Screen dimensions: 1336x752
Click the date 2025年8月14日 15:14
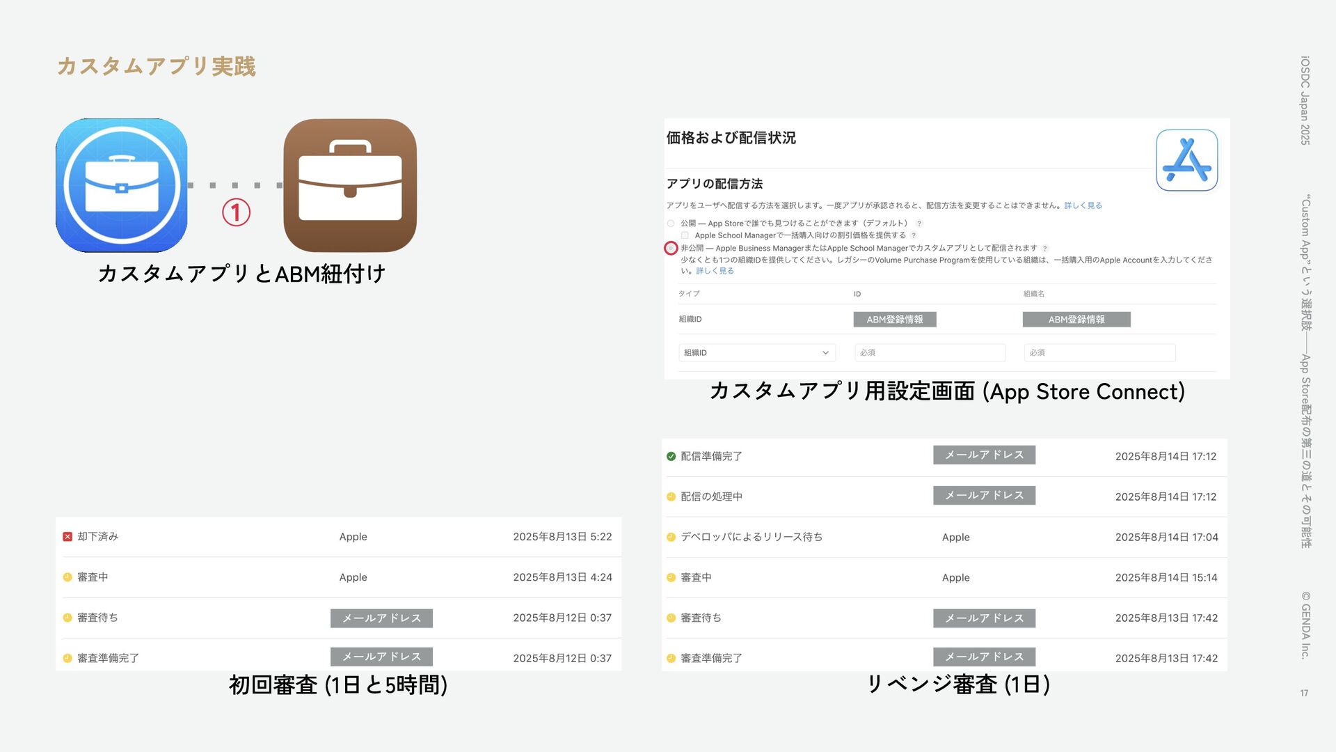pos(1166,578)
